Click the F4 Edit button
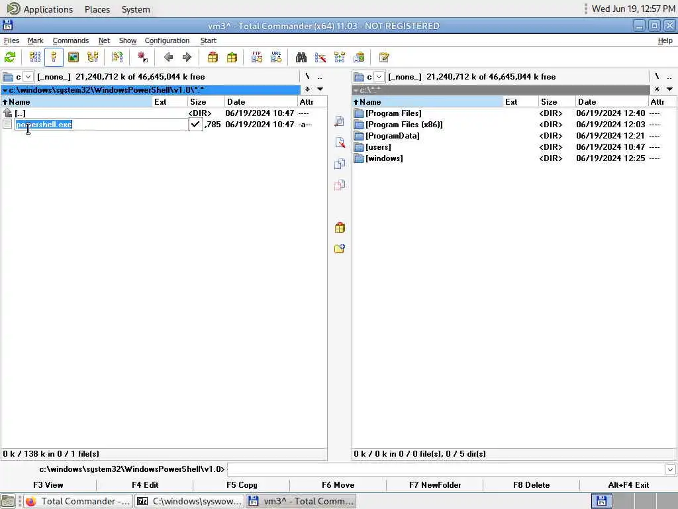The width and height of the screenshot is (678, 509). [145, 484]
